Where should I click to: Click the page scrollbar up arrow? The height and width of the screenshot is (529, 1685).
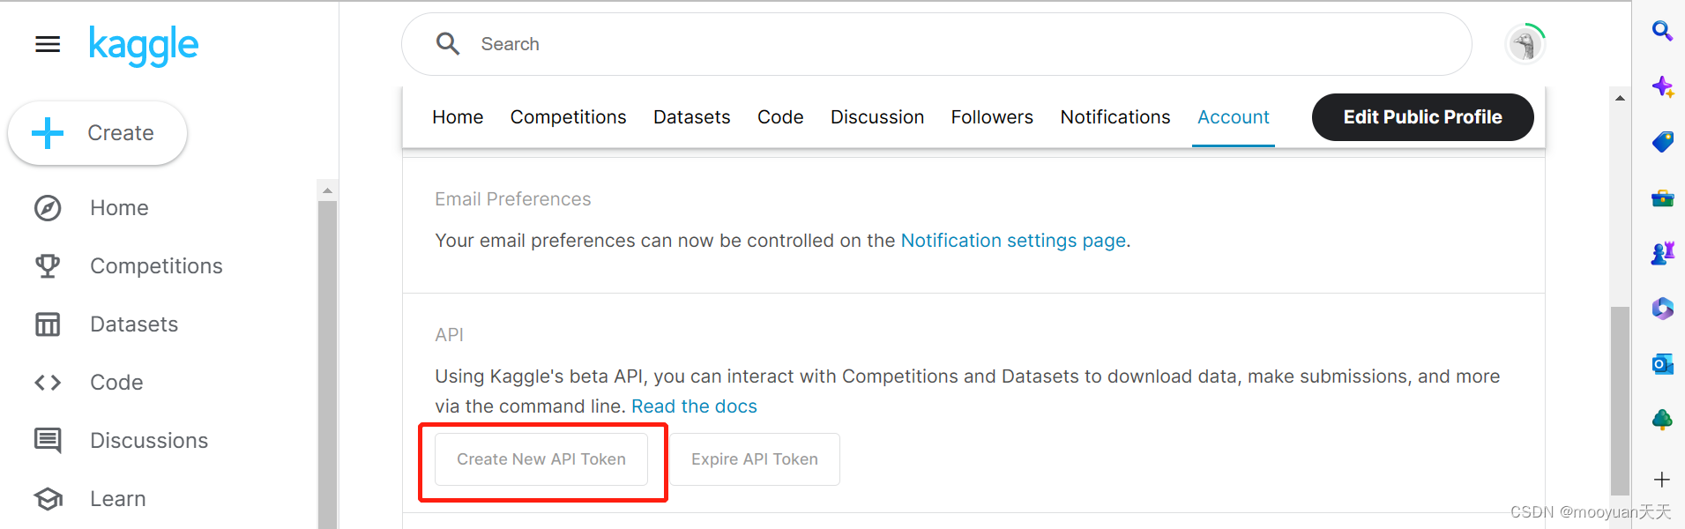click(1620, 98)
